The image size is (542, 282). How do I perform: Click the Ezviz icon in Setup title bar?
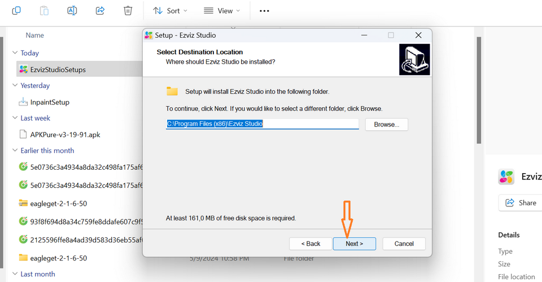148,35
